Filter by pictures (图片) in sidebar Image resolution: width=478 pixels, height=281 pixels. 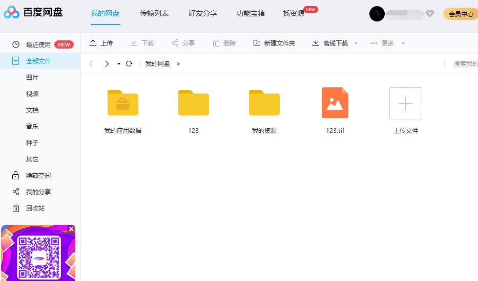pyautogui.click(x=32, y=77)
